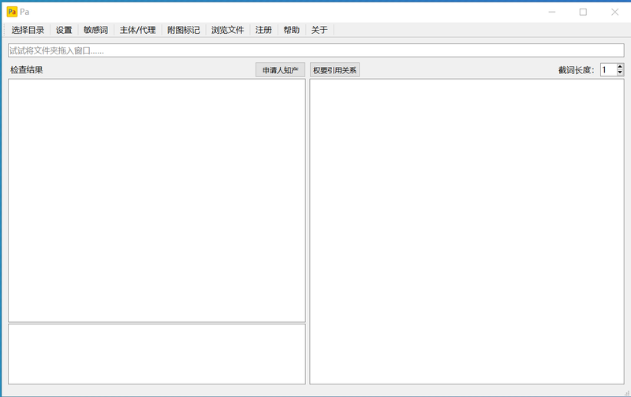631x397 pixels.
Task: Click the 截词长度 number field
Action: point(608,70)
